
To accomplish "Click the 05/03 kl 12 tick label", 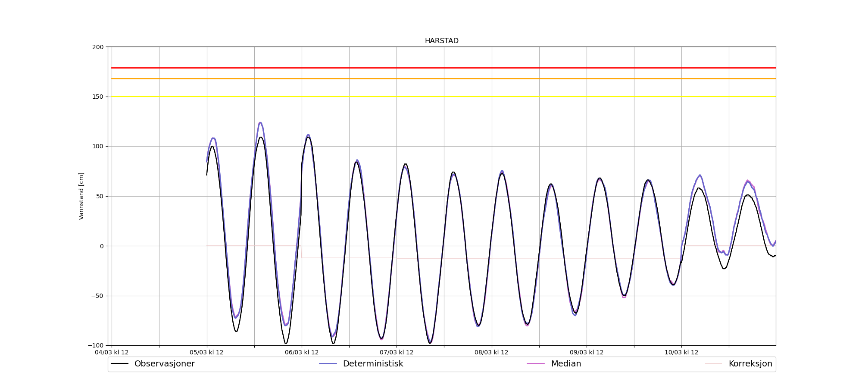I will 206,353.
